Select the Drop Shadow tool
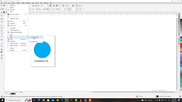Screen dimensions: 182x102 [x=2, y=49]
